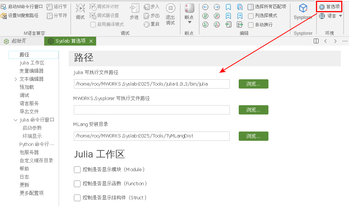The height and width of the screenshot is (206, 349).
Task: Expand the 文本编辑器 tree node
Action: (16, 79)
